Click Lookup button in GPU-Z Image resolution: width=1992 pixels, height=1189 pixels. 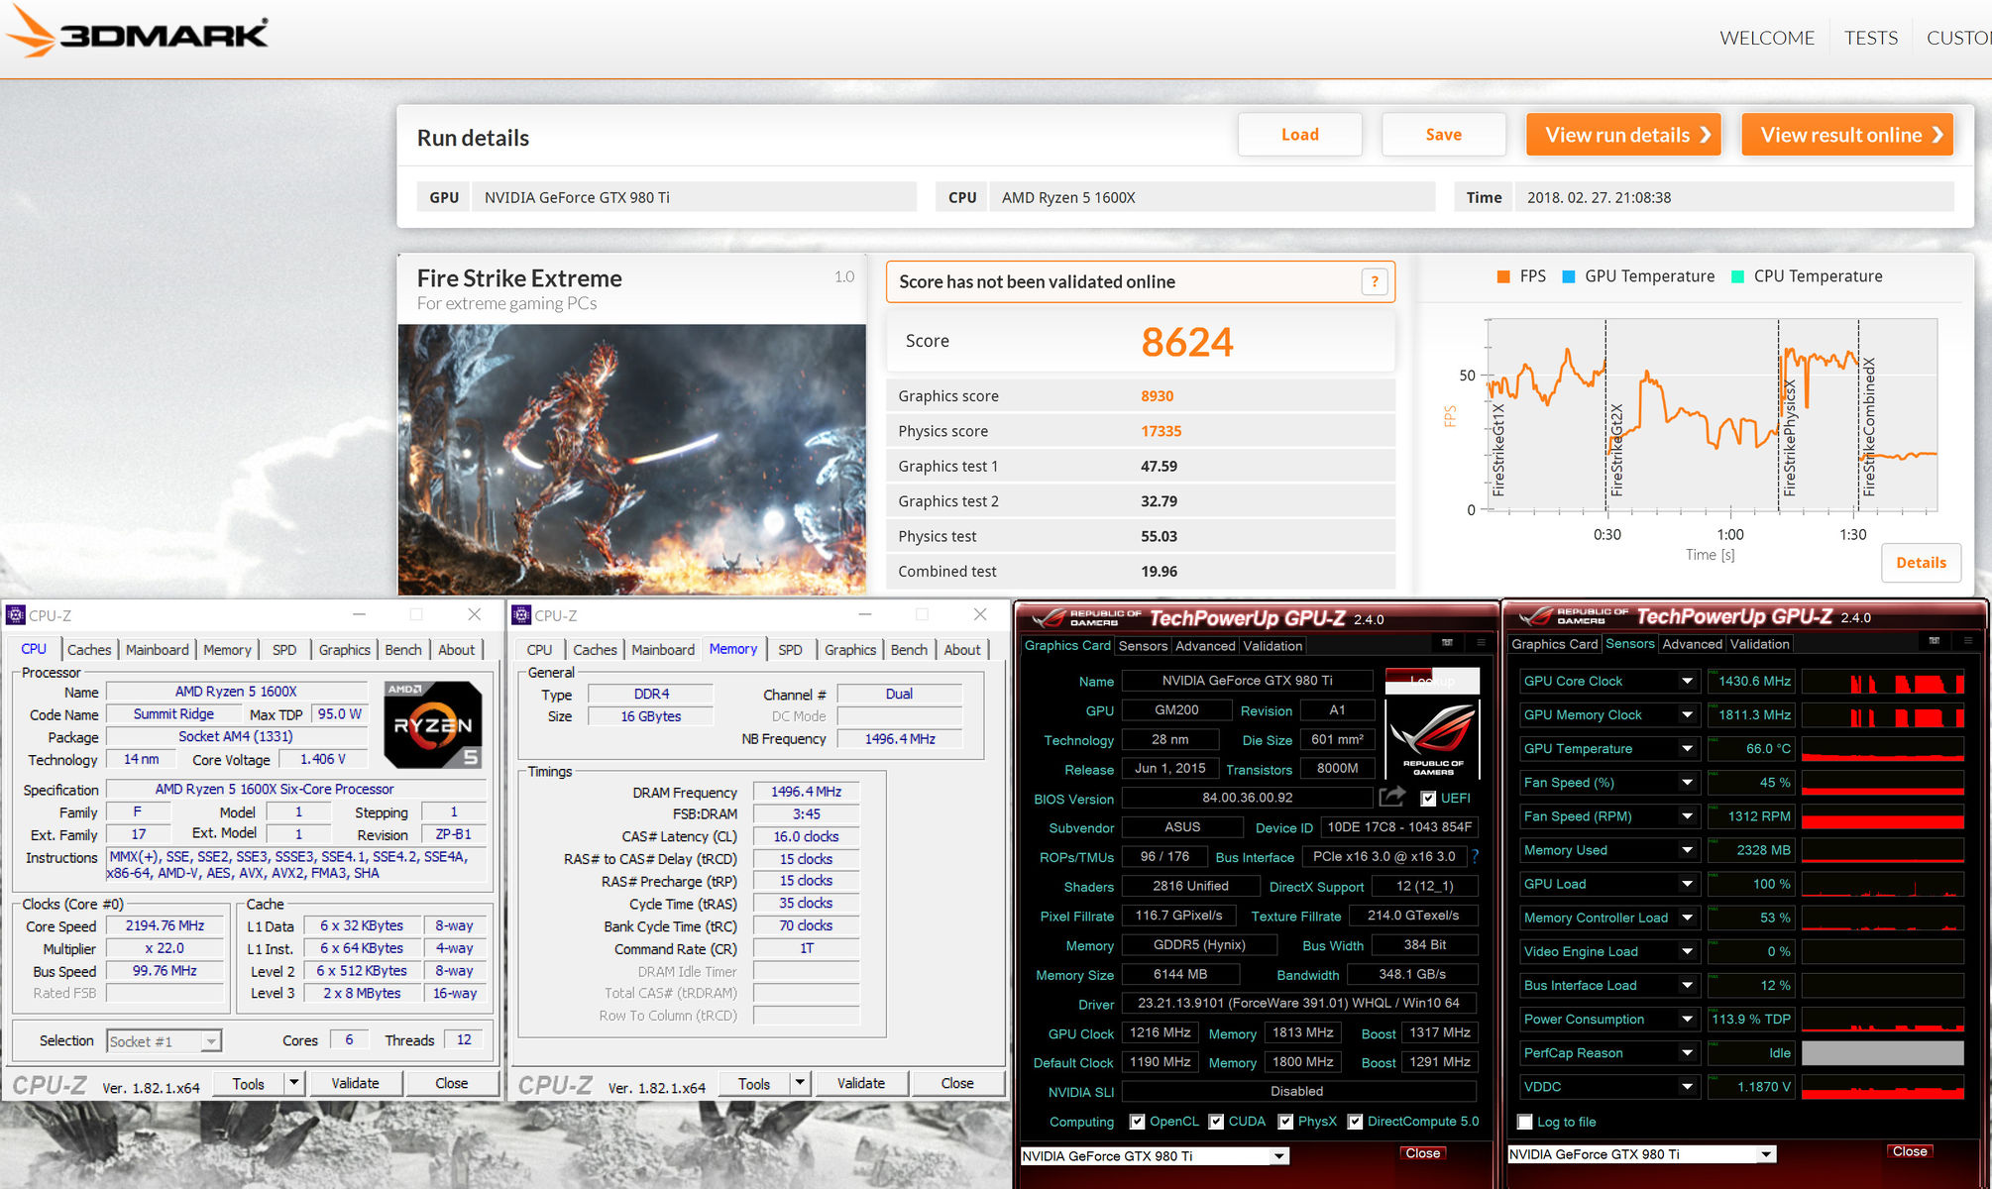click(1432, 681)
